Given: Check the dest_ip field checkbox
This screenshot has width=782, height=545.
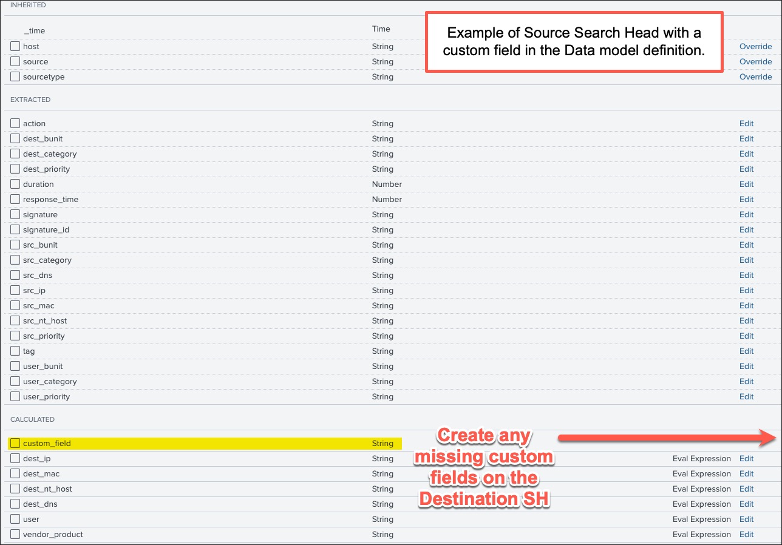Looking at the screenshot, I should (15, 458).
